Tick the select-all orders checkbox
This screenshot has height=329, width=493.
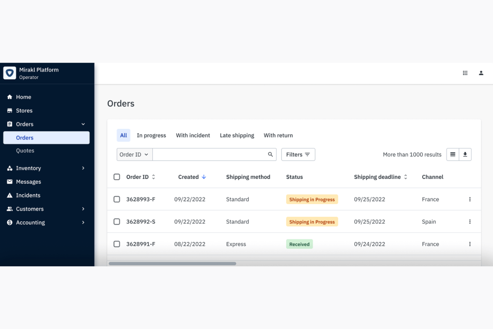[x=117, y=177]
